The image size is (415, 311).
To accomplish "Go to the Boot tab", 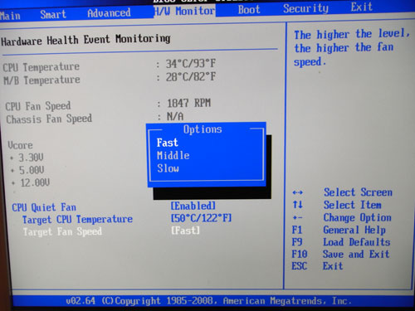I will coord(249,10).
